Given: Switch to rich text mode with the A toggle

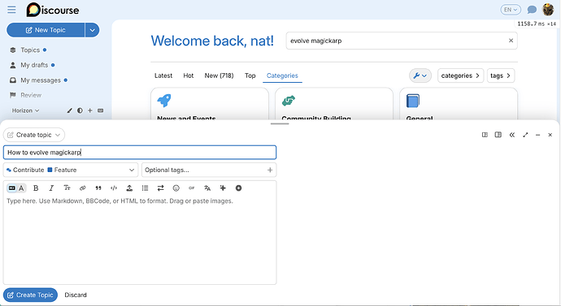Looking at the screenshot, I should [21, 188].
